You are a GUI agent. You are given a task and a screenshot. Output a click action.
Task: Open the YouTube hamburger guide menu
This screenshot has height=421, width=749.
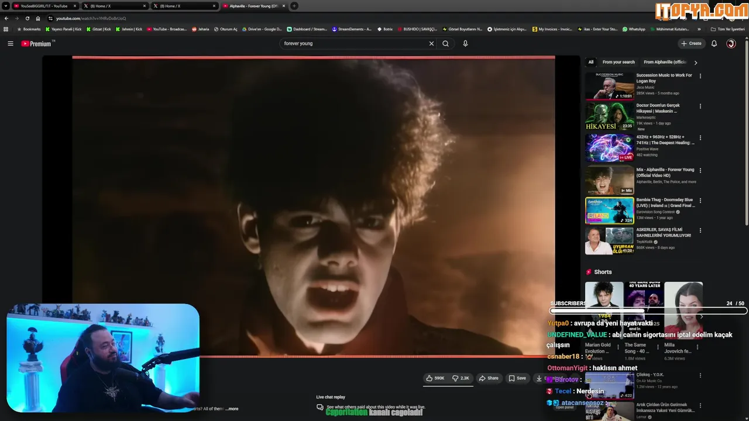click(10, 43)
